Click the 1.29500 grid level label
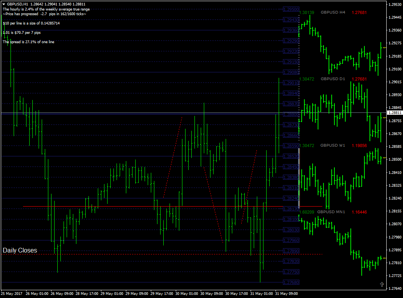 [291, 9]
